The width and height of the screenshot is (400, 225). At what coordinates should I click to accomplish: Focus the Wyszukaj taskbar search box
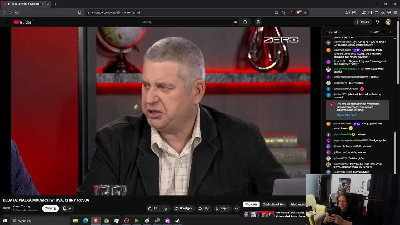(x=40, y=221)
